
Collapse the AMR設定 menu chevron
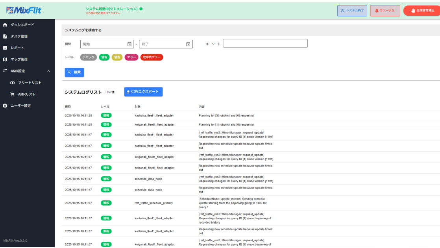coord(48,71)
